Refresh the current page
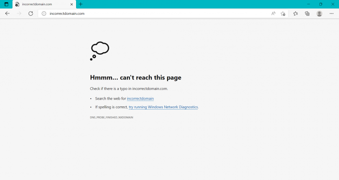The height and width of the screenshot is (180, 339). click(31, 13)
